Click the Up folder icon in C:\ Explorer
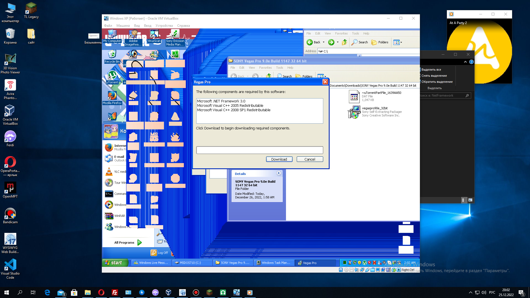This screenshot has width=530, height=298. [x=344, y=42]
